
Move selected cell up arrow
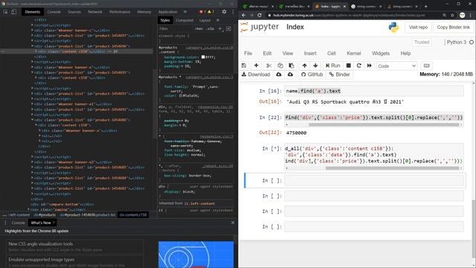pos(304,66)
